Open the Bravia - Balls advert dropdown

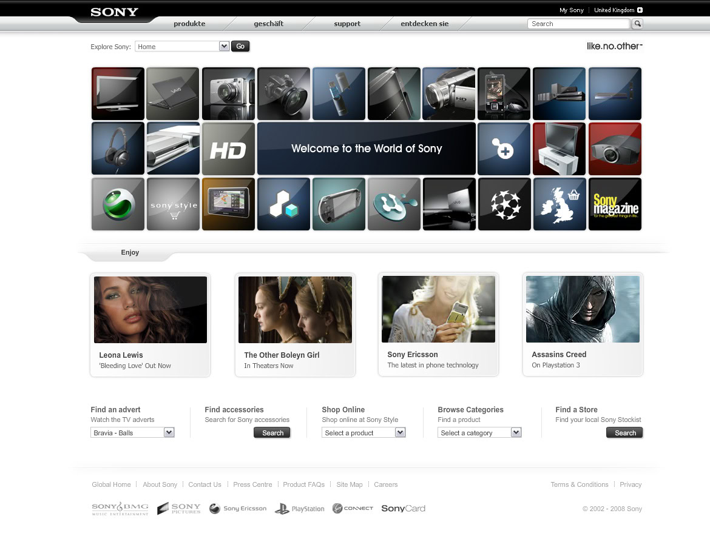(132, 433)
